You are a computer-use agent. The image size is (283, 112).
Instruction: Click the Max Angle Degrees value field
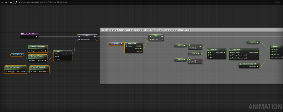click(x=245, y=58)
